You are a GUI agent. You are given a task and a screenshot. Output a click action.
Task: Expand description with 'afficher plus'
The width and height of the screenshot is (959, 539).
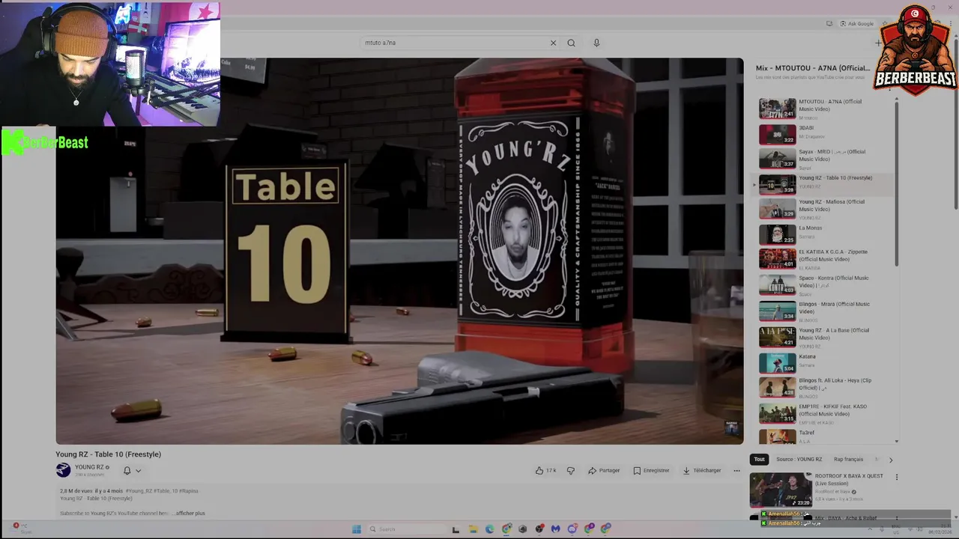(190, 514)
